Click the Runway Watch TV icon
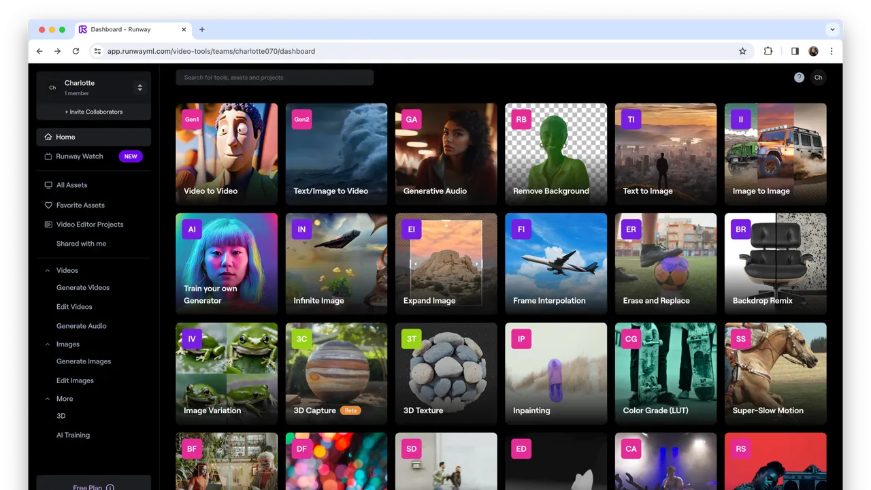The width and height of the screenshot is (871, 490). point(48,157)
